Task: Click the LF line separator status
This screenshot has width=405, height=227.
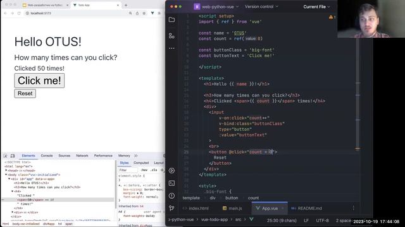Action: 306,220
